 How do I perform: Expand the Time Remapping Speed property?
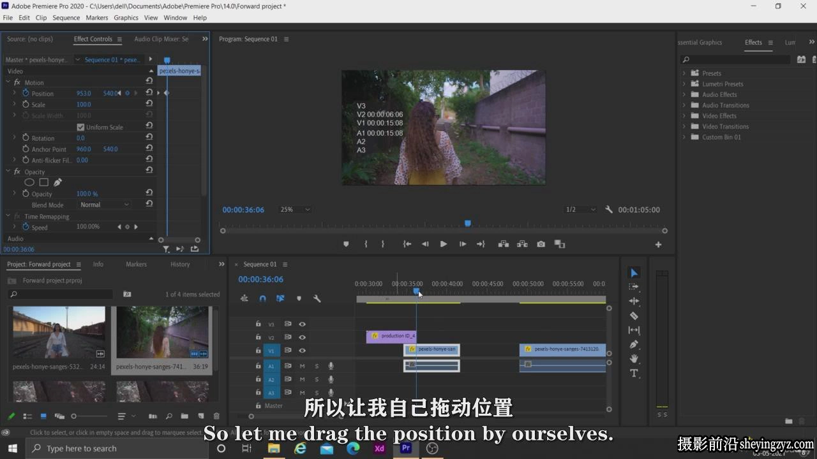point(15,227)
